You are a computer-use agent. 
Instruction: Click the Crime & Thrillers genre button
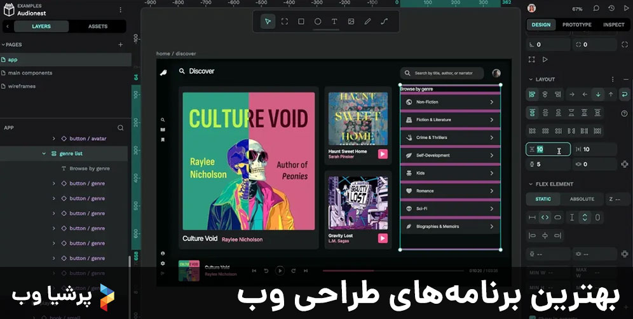tap(451, 137)
